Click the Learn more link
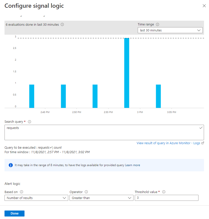Image resolution: width=209 pixels, height=219 pixels. click(132, 165)
